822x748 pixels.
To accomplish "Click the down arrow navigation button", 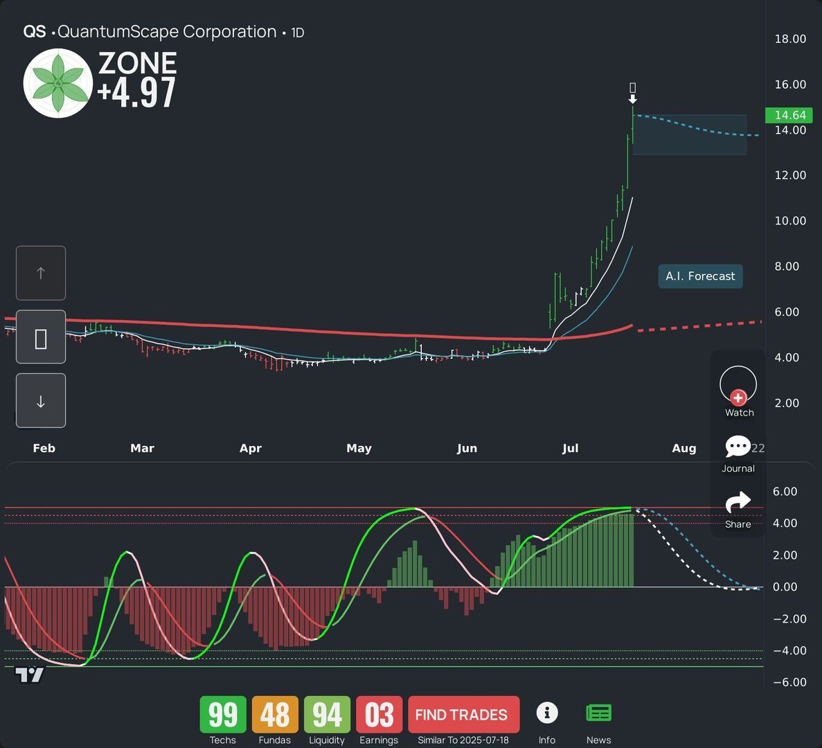I will pyautogui.click(x=41, y=400).
